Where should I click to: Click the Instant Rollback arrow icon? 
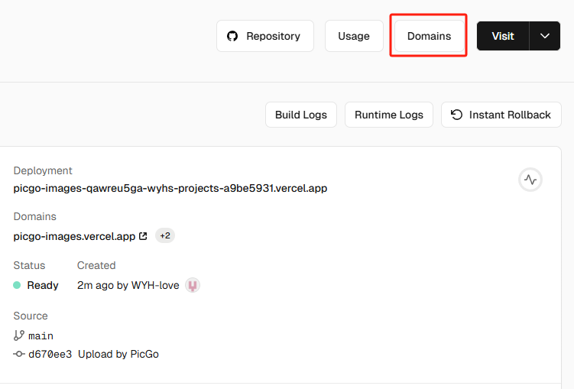[x=456, y=115]
